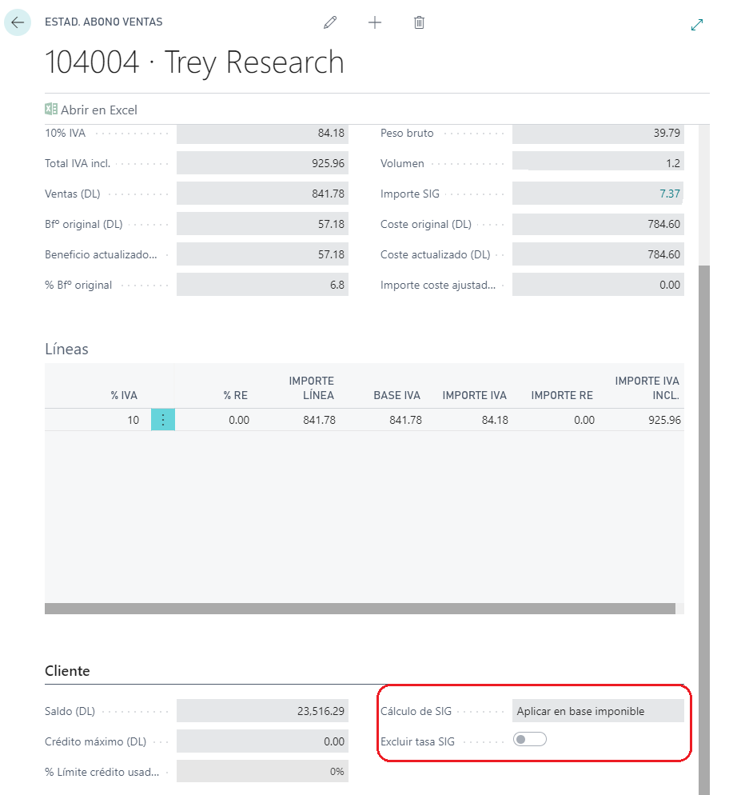Click the % Bfº original value 6.8
This screenshot has width=733, height=795.
(262, 285)
